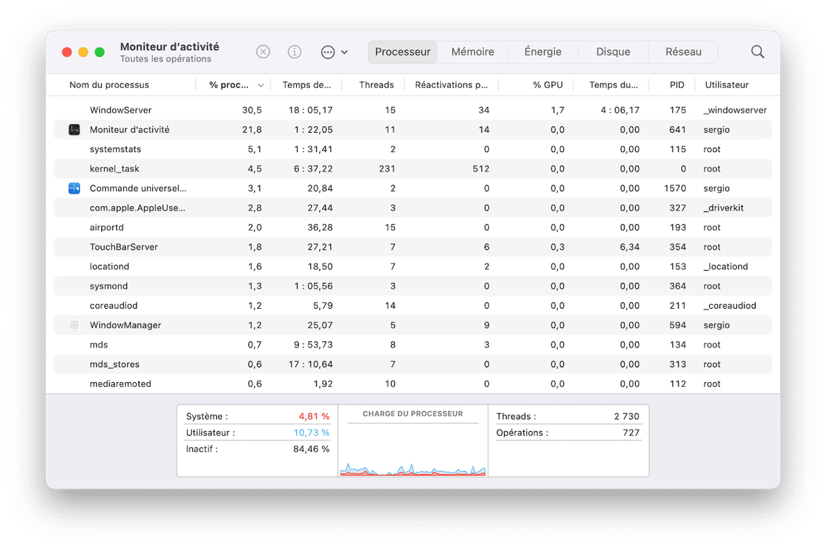Expand the dropdown chevron beside ellipsis button

point(344,52)
